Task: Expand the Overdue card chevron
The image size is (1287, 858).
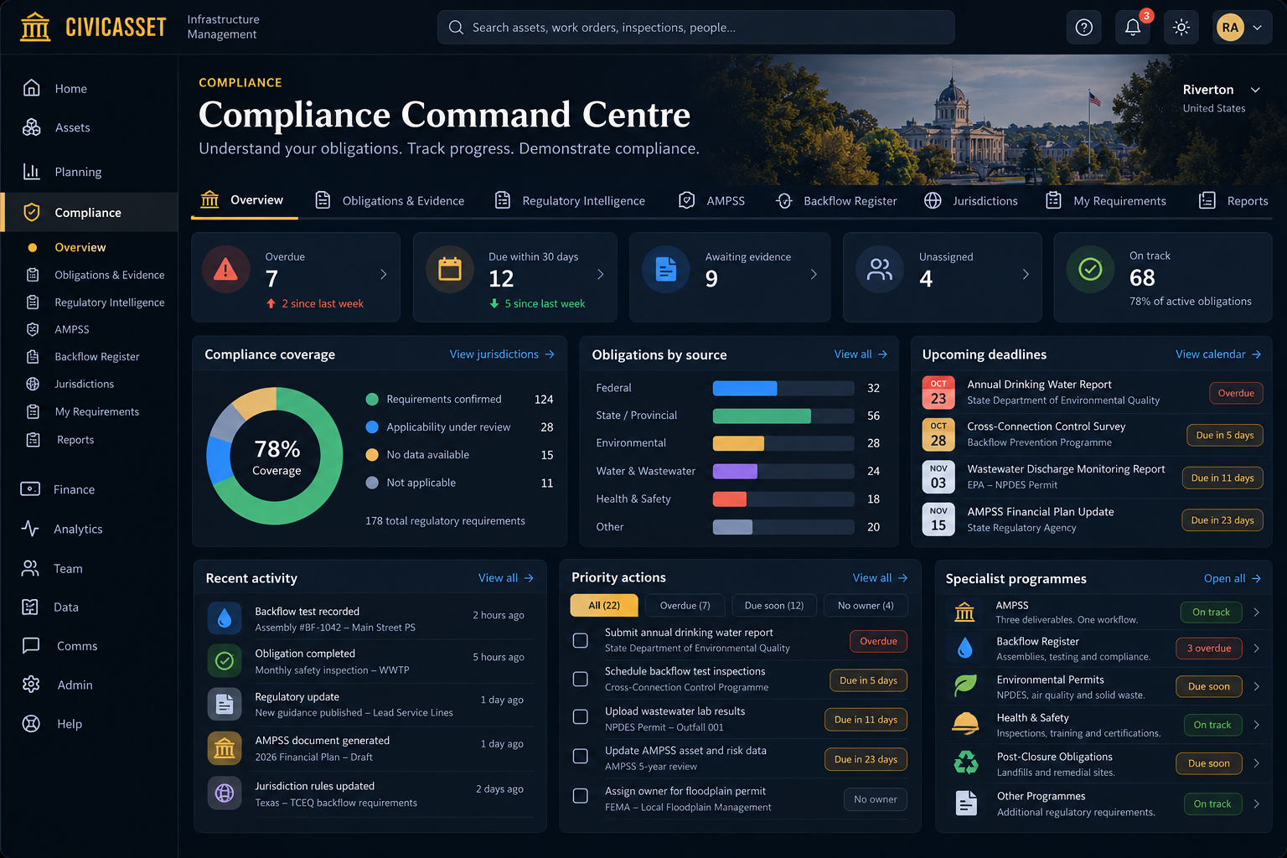Action: coord(384,274)
